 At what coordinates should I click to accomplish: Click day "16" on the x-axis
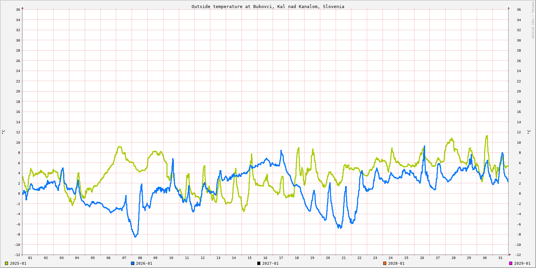pyautogui.click(x=265, y=258)
